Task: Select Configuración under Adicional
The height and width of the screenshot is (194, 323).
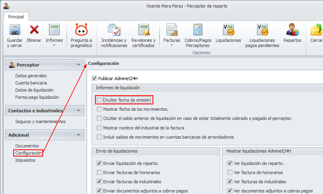Action: point(28,153)
